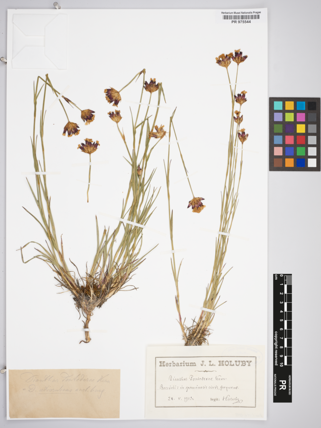Screen dimensions: 321x428
Task: Click the barcode at the top of the sheet
Action: click(x=241, y=17)
